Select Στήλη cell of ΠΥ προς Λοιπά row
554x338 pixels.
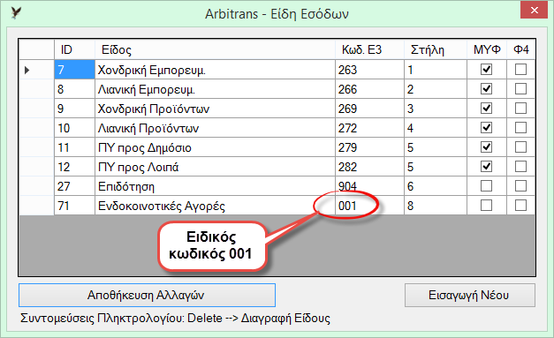coord(436,167)
